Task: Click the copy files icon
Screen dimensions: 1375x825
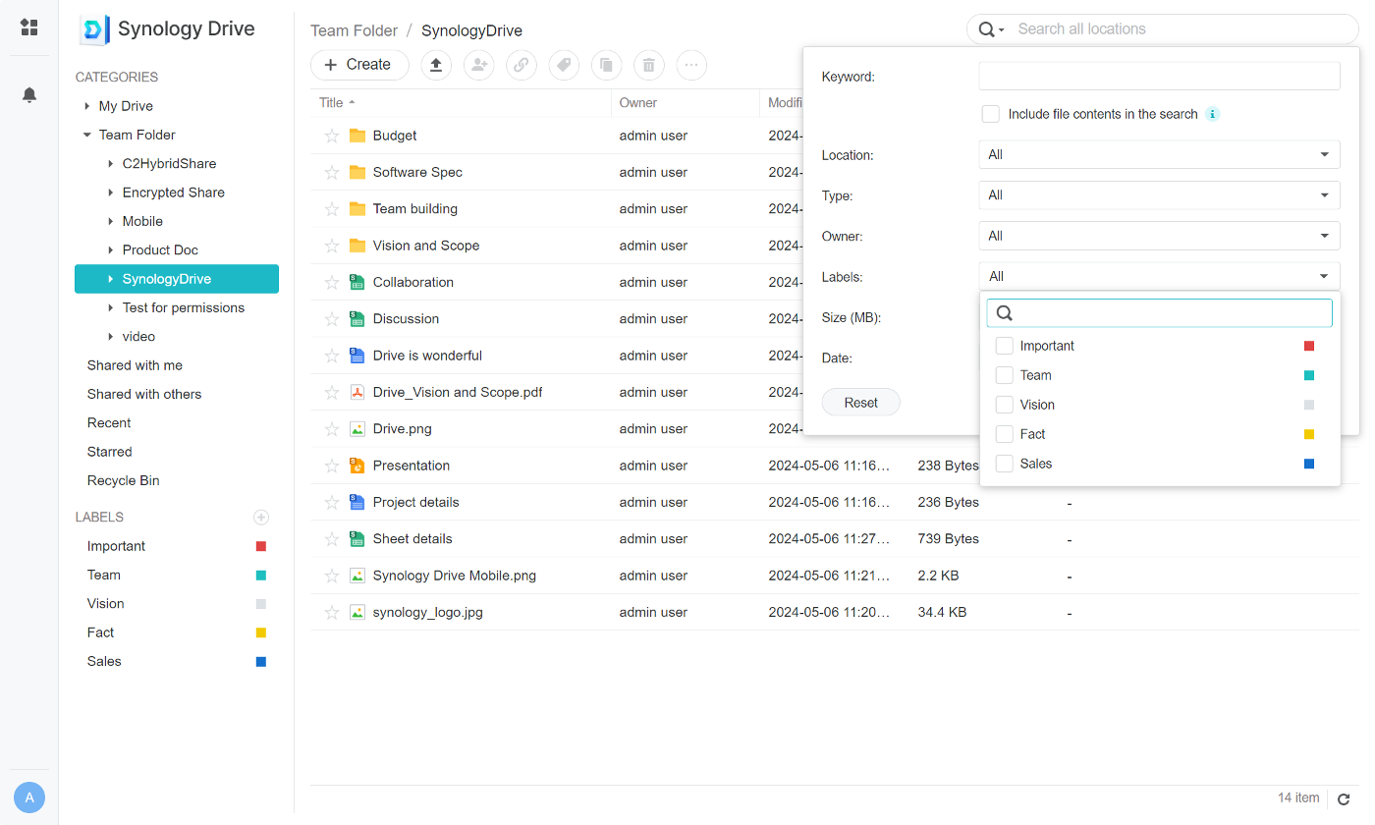Action: coord(606,65)
